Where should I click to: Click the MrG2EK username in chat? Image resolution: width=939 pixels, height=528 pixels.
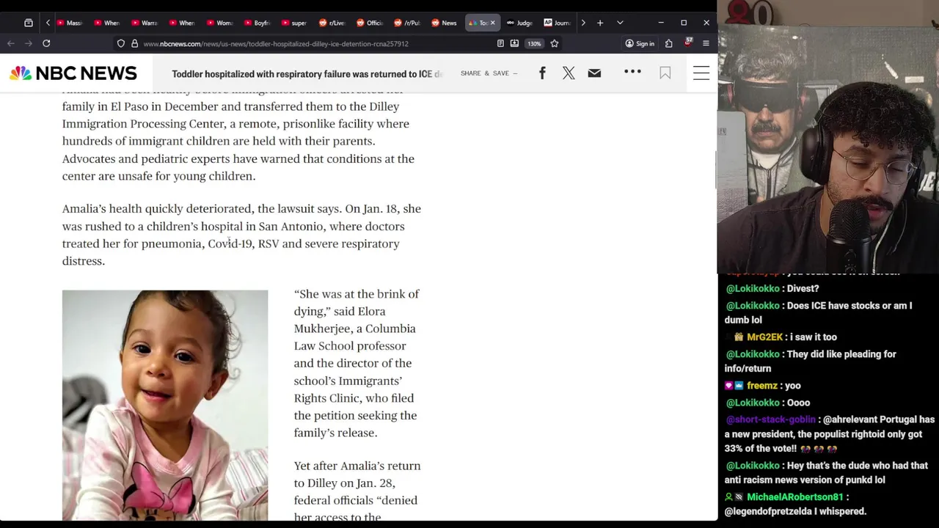coord(764,337)
